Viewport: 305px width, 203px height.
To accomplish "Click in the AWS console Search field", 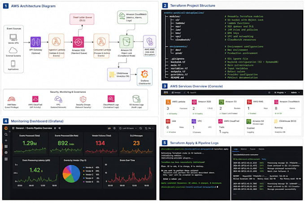I will pos(226,92).
